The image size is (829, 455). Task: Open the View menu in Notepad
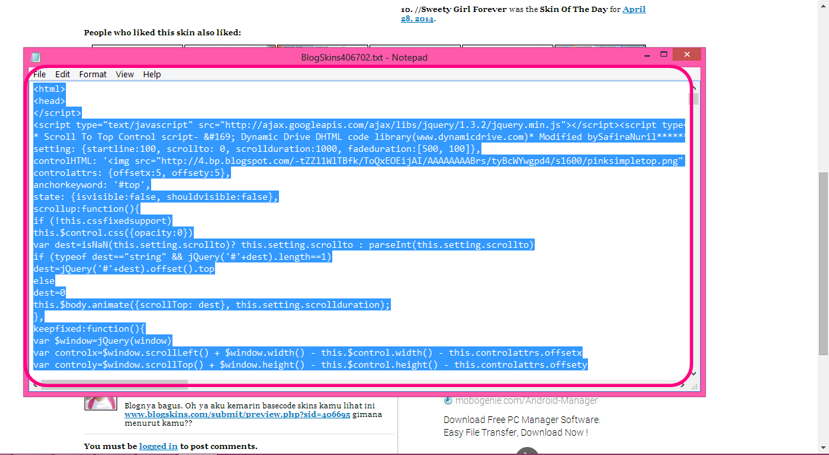tap(125, 74)
